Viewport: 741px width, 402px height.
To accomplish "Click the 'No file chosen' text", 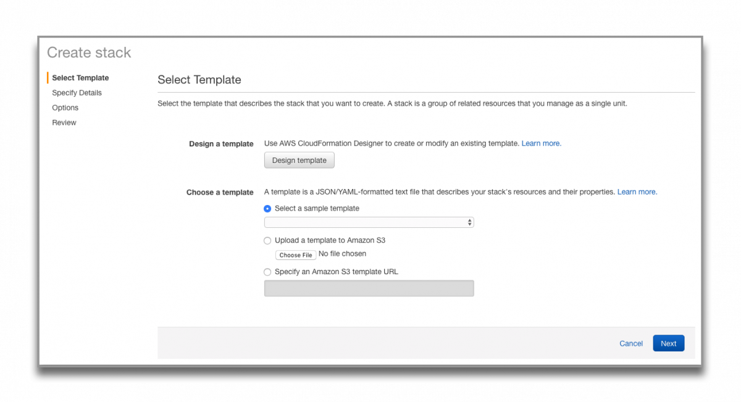I will 342,254.
